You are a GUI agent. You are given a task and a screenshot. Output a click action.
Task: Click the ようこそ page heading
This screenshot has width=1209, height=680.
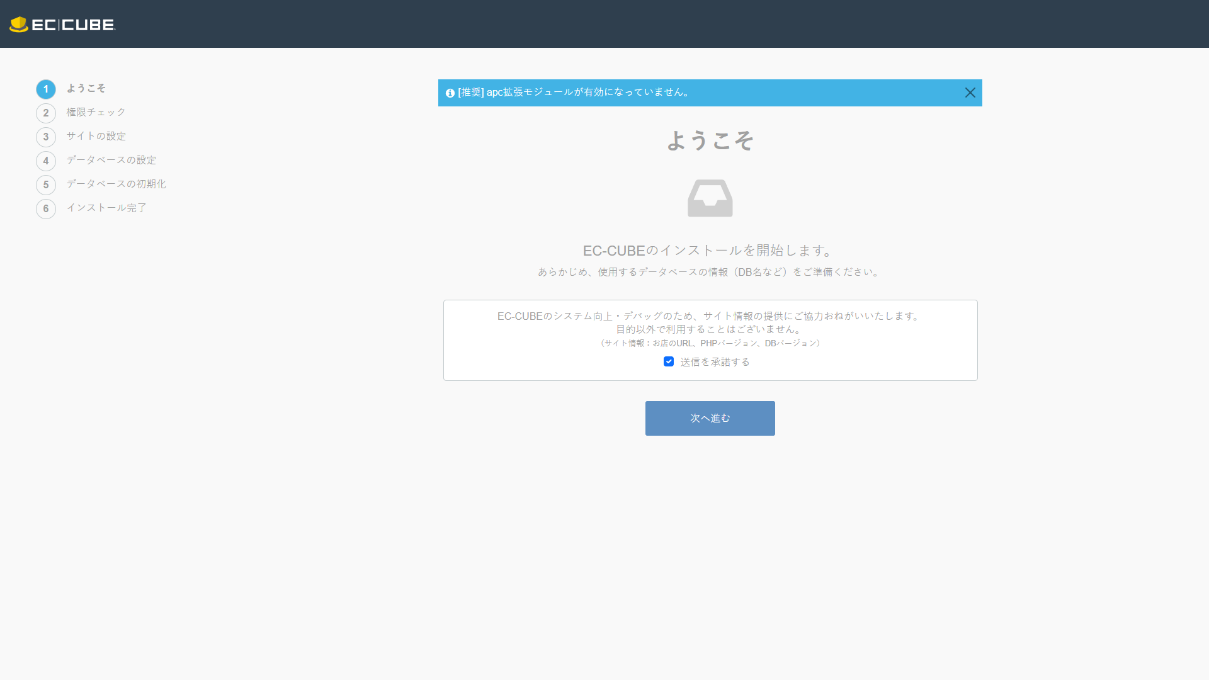[710, 140]
